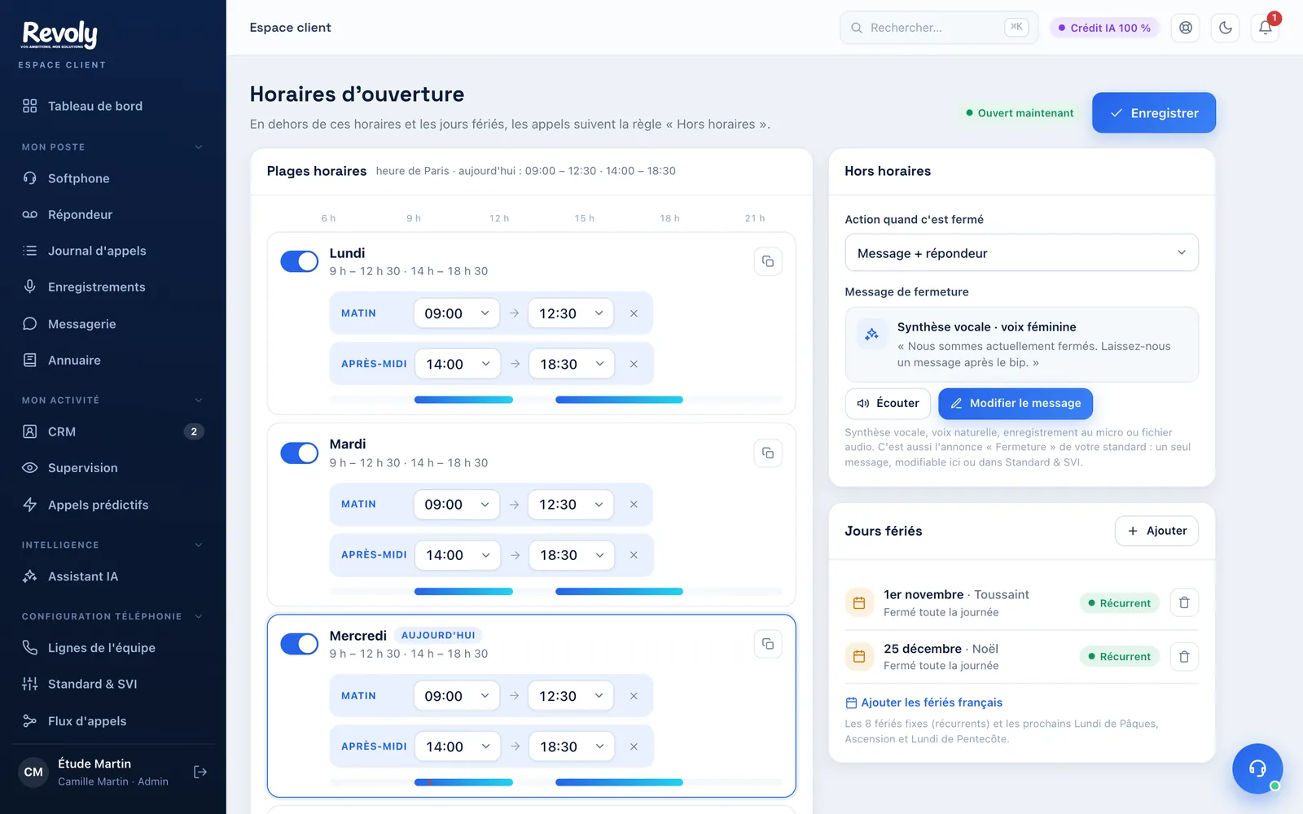Focus the Rechercher search field
Image resolution: width=1303 pixels, height=814 pixels.
939,28
